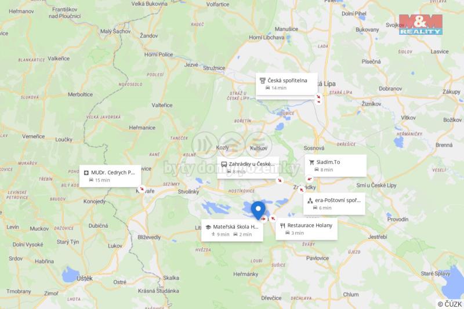The width and height of the screenshot is (464, 309).
Task: Open the Restaurace Holany card
Action: 306,229
